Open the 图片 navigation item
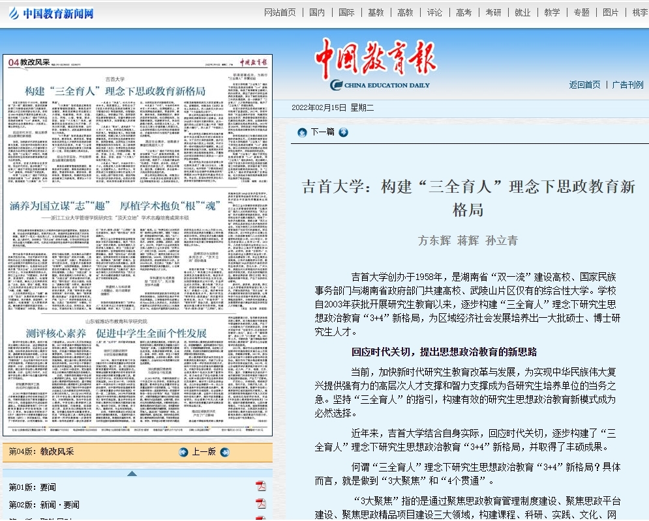649x521 pixels. (611, 12)
